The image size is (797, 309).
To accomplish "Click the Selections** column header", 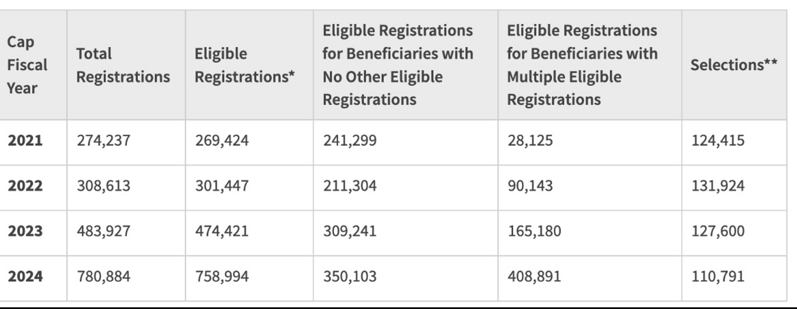I will 734,65.
